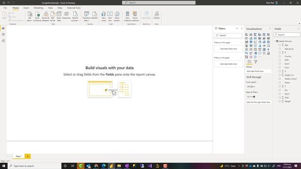Click Excel workbook in the ribbon
The image size is (301, 169).
click(37, 16)
